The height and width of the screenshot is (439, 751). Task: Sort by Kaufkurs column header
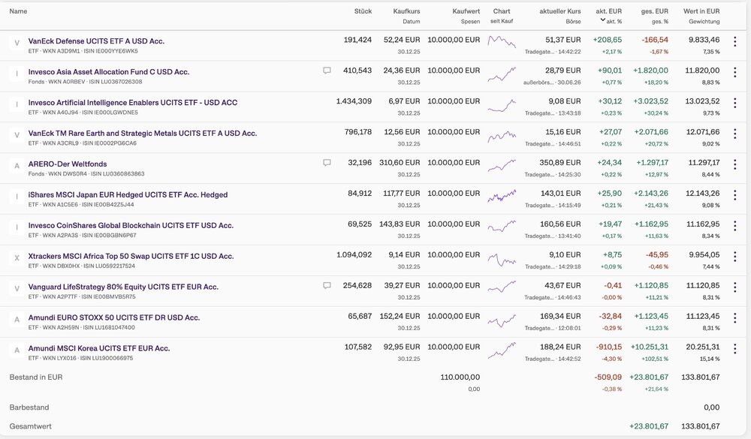click(x=406, y=11)
